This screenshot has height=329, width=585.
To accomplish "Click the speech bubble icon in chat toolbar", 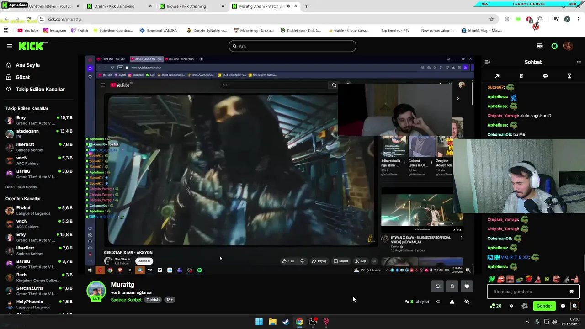I will pos(545,76).
